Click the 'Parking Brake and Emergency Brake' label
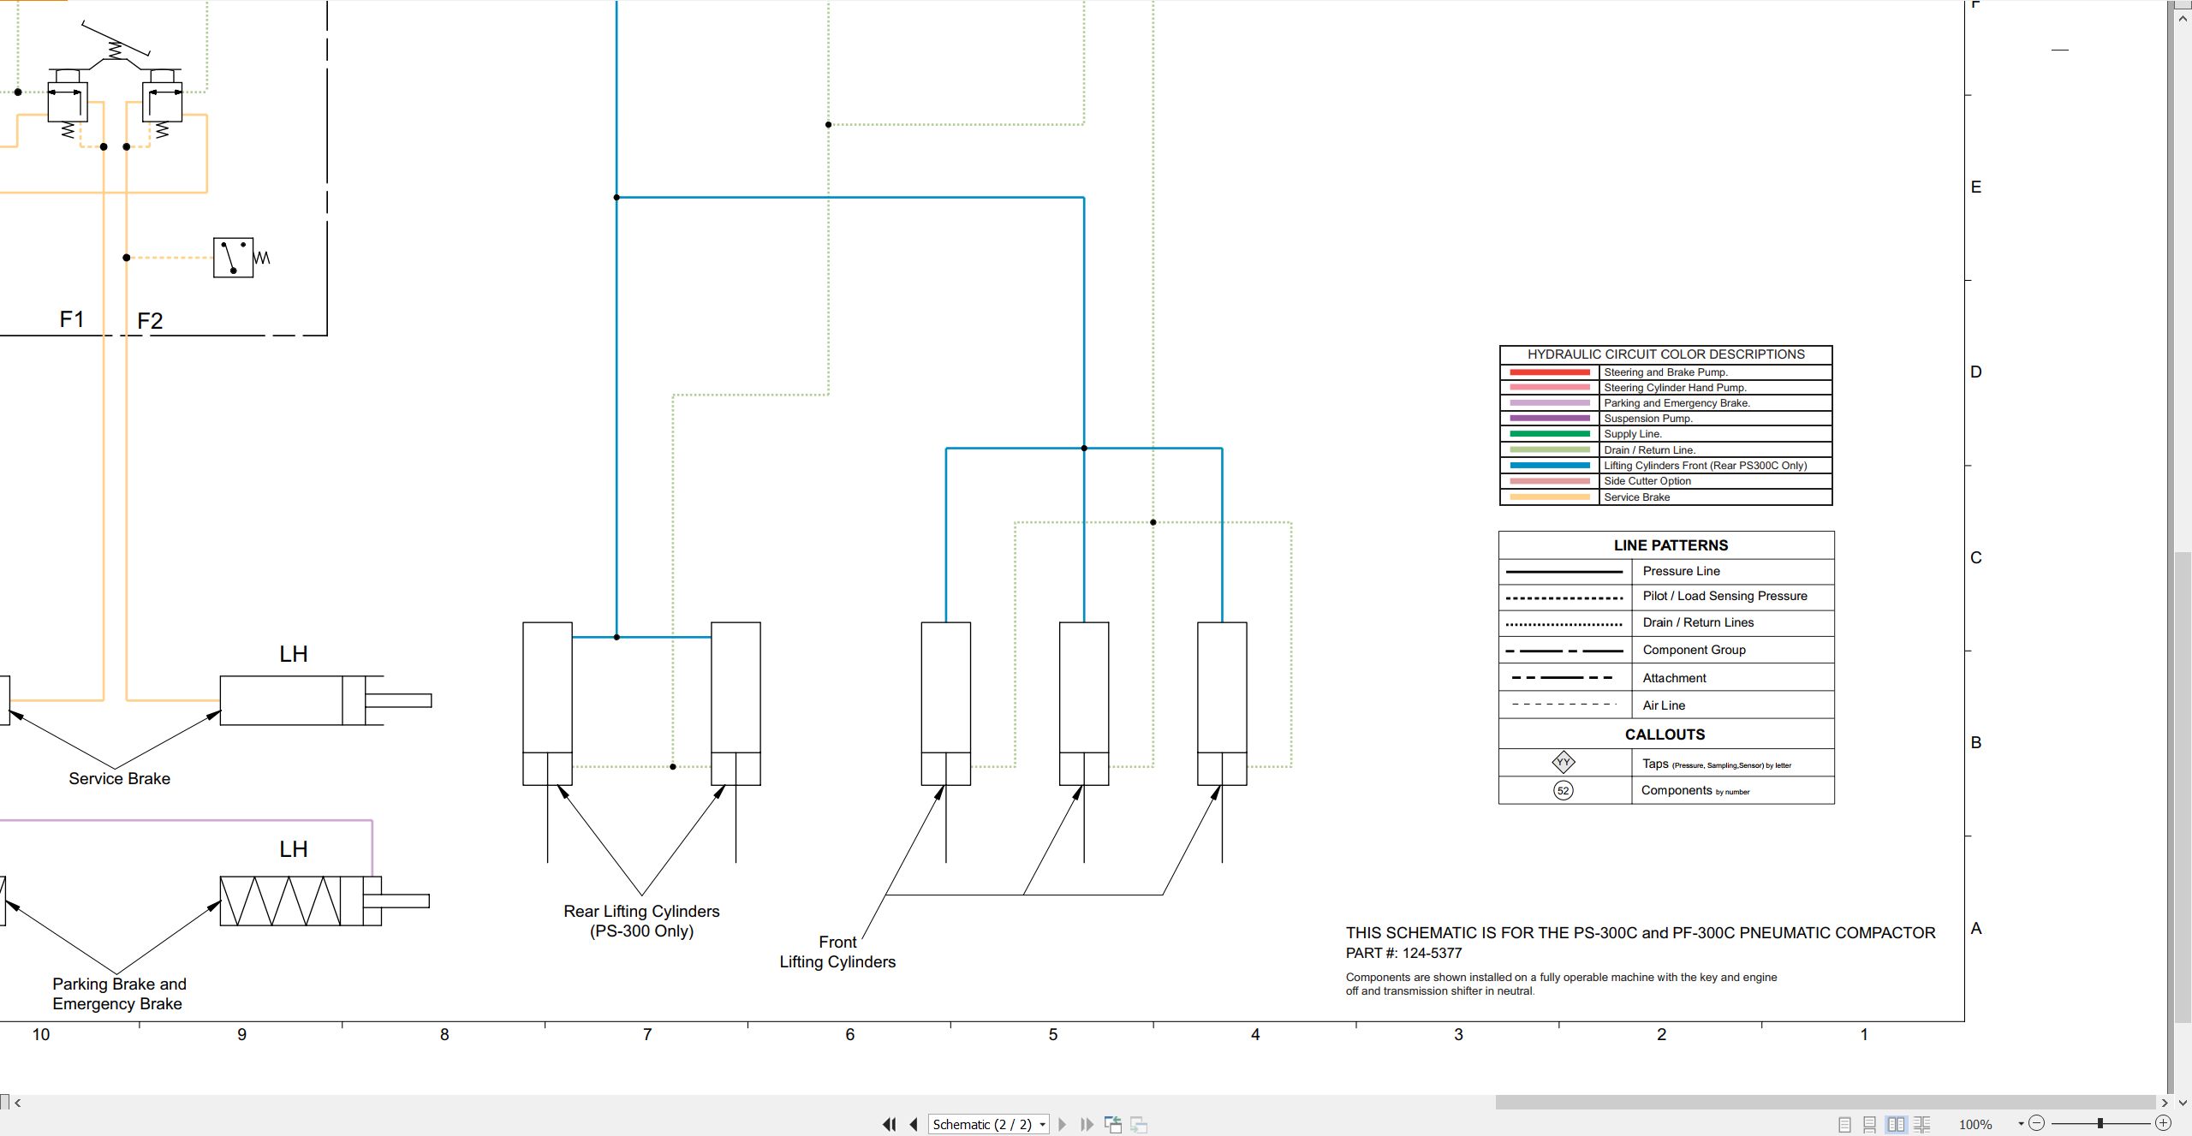 click(119, 994)
